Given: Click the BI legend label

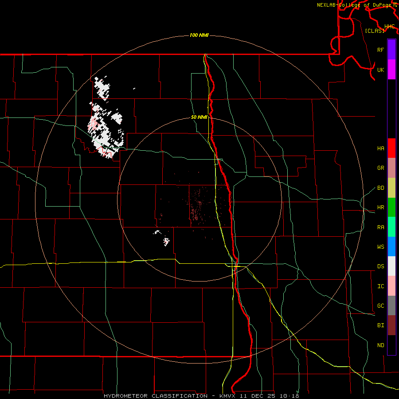Looking at the screenshot, I should [380, 325].
